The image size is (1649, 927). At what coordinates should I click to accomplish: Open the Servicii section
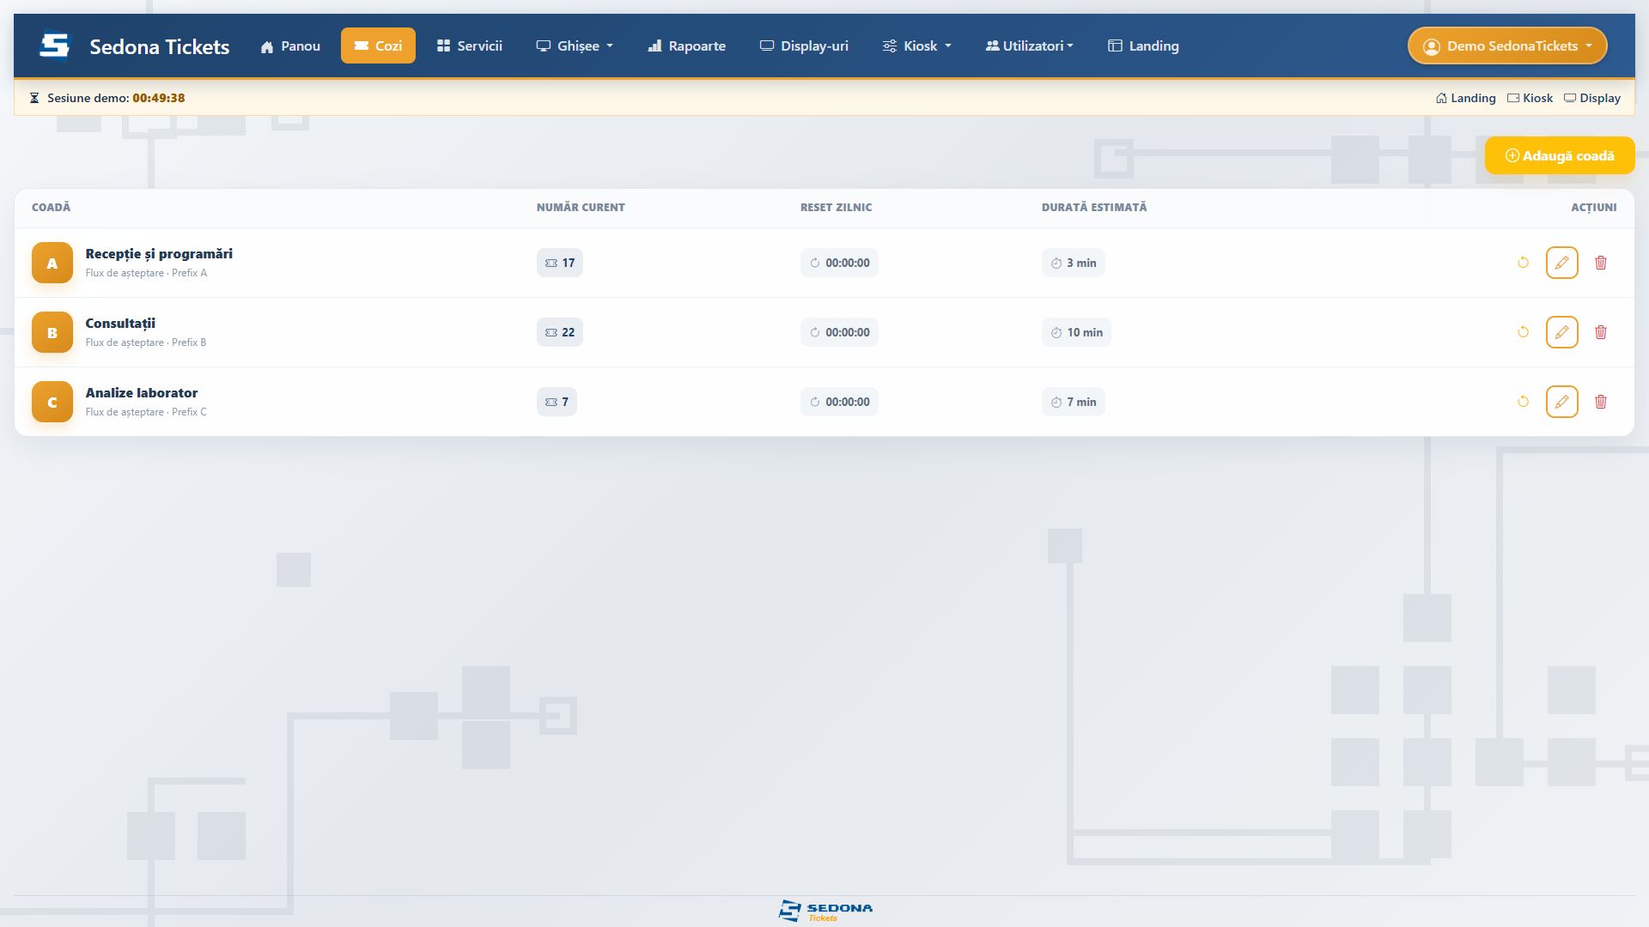tap(469, 46)
